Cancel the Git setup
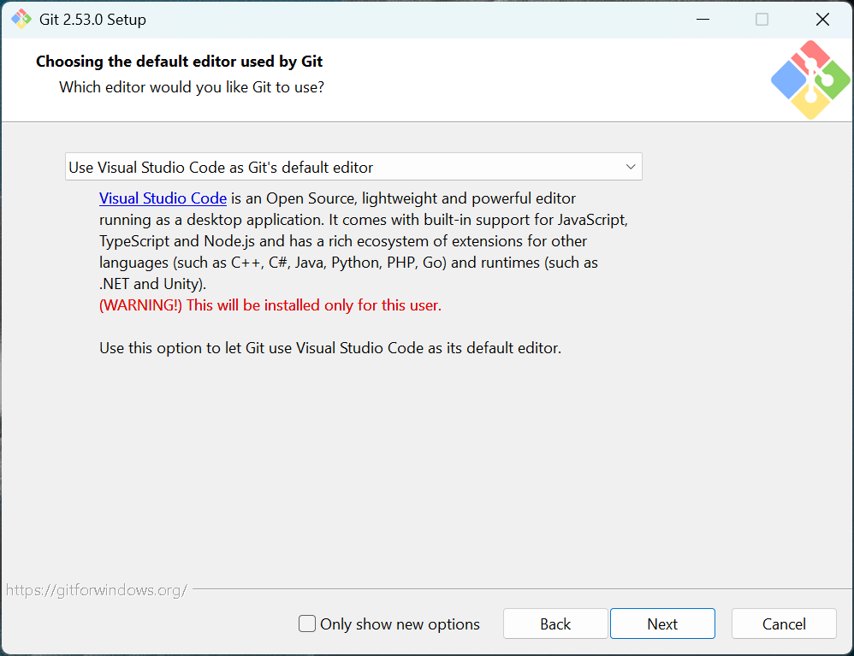This screenshot has height=656, width=854. coord(784,623)
